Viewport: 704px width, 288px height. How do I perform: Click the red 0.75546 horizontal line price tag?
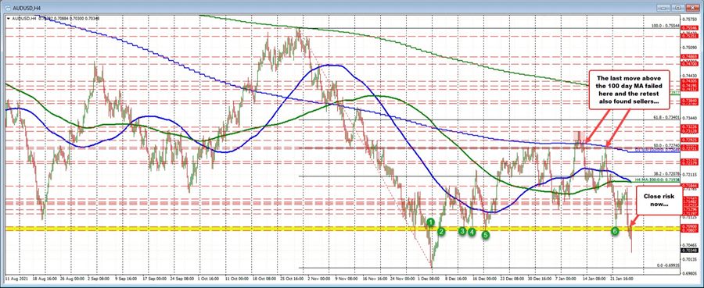[x=690, y=28]
